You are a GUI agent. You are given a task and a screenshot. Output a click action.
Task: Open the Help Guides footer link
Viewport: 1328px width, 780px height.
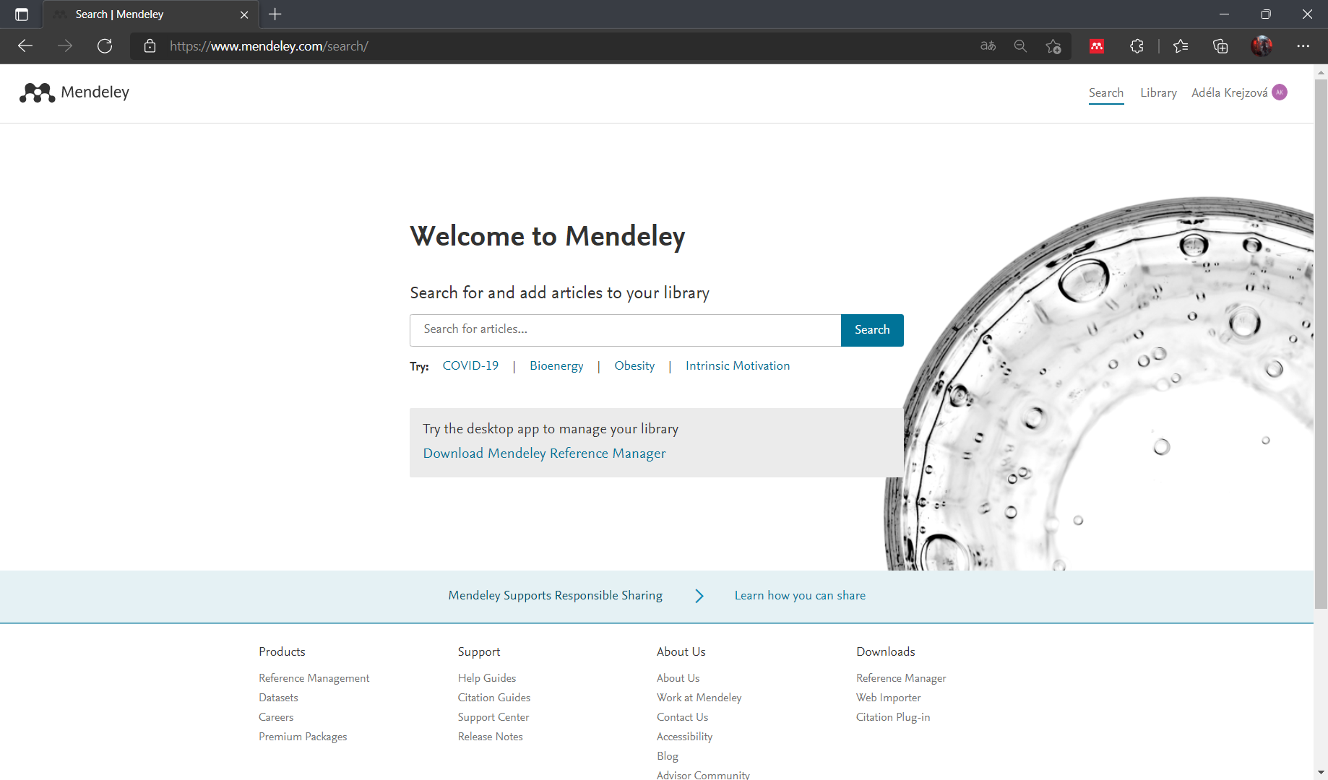(x=487, y=678)
